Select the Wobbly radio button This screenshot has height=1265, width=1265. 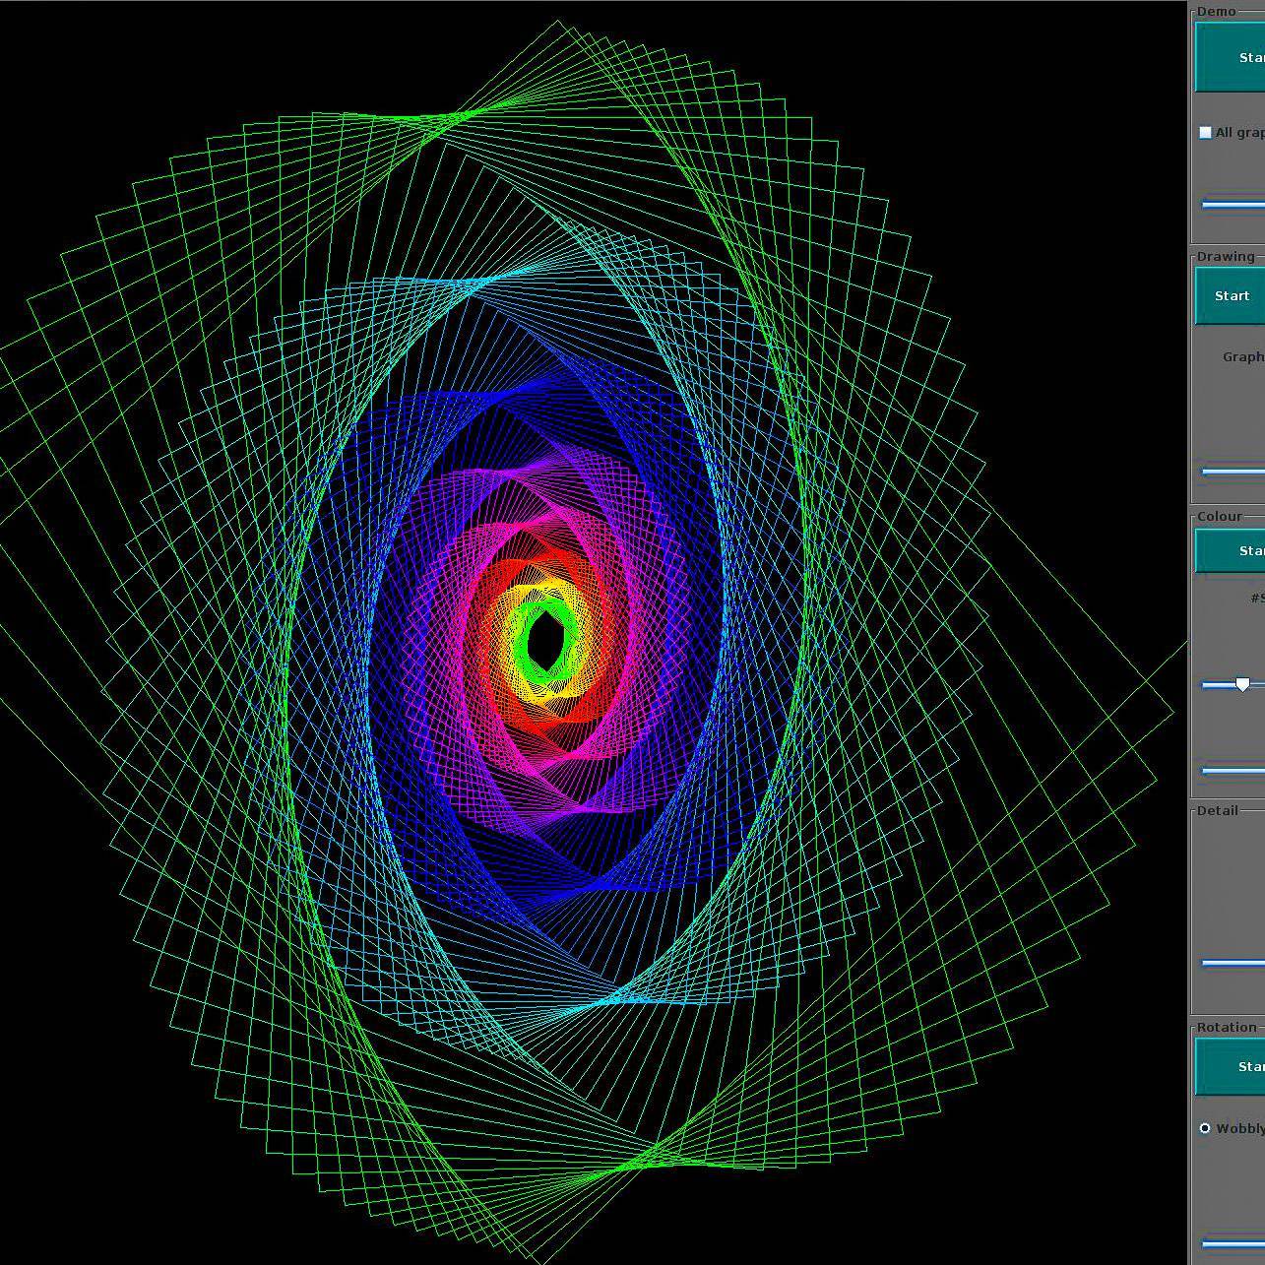coord(1205,1128)
